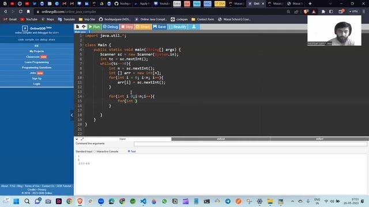Toggle the browser sidebar panel icon
369x207 pixels.
331,11
